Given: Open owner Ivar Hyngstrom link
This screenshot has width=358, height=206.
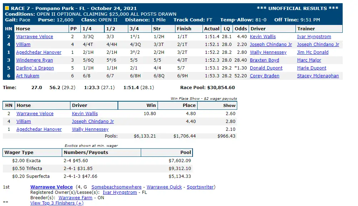Looking at the screenshot, I should [120, 192].
